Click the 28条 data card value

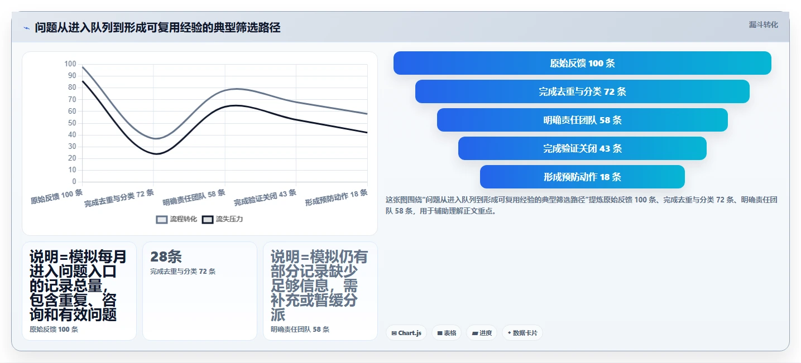click(x=166, y=256)
